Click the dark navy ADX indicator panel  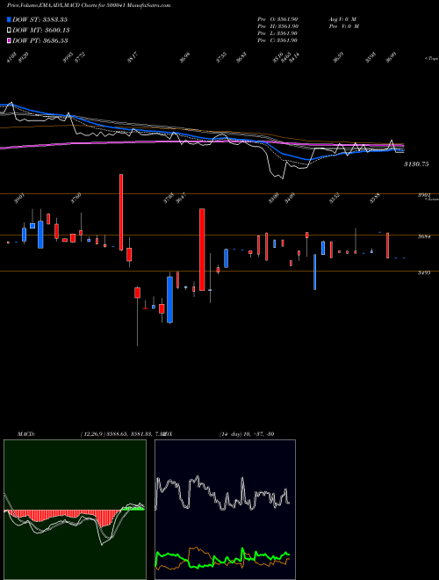pyautogui.click(x=225, y=510)
